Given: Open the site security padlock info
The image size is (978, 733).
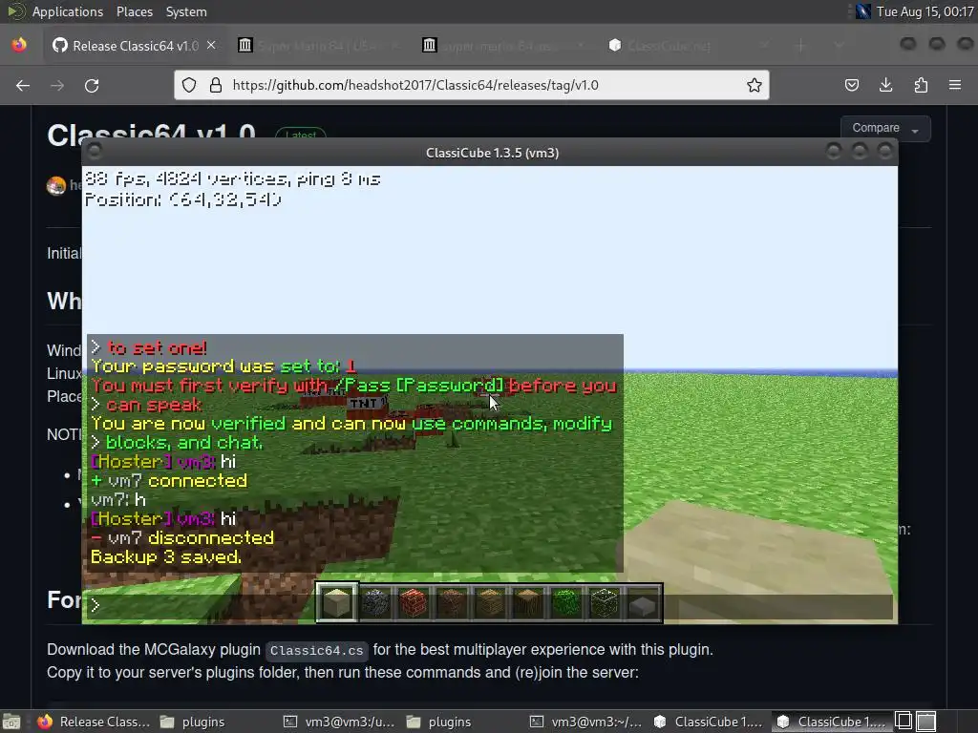Looking at the screenshot, I should click(x=216, y=85).
